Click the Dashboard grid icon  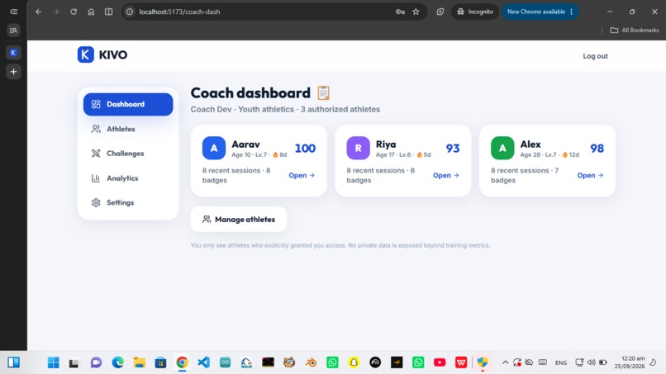click(x=96, y=104)
